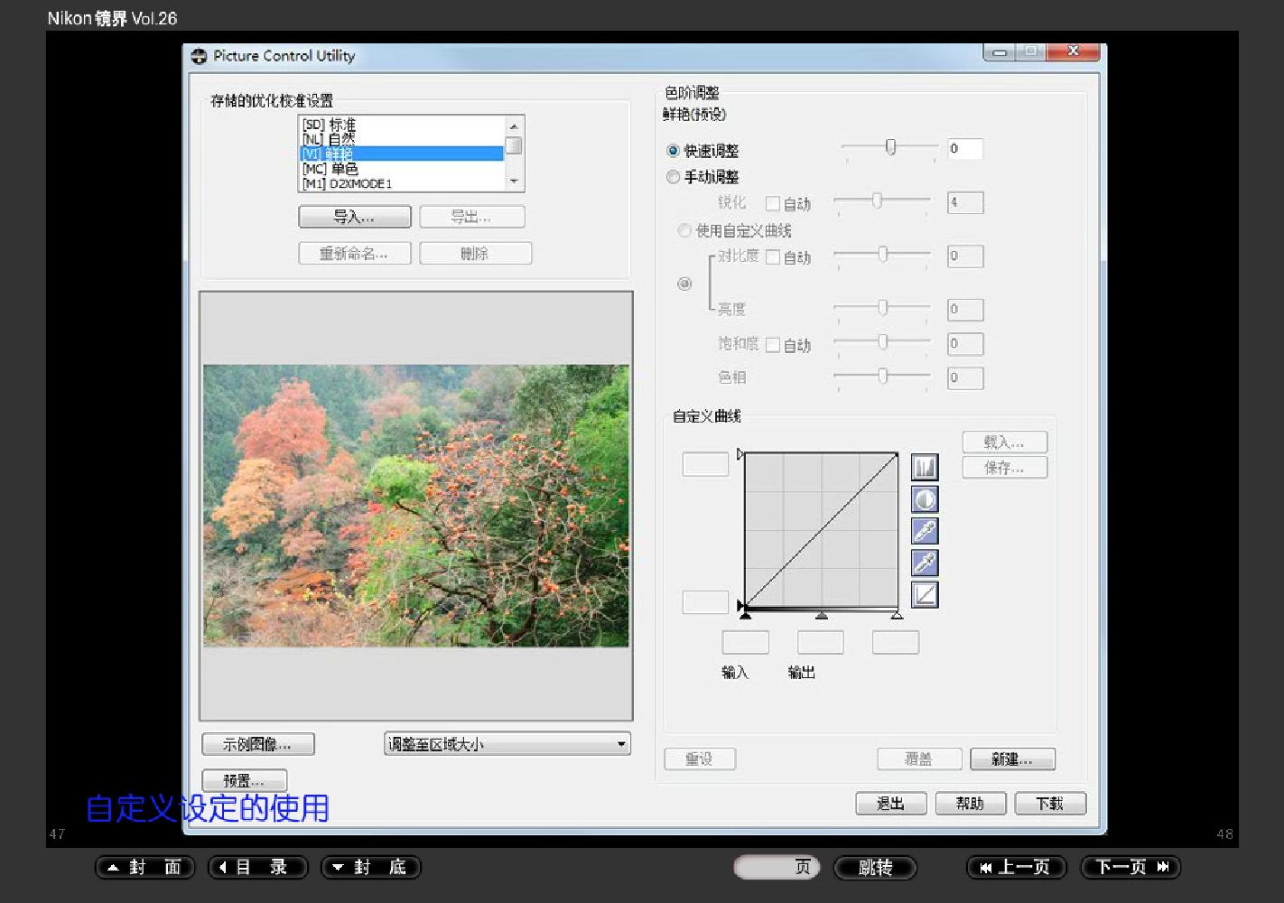This screenshot has width=1284, height=903.
Task: Select radio button beside 对比度/亮度 bracket
Action: coord(684,284)
